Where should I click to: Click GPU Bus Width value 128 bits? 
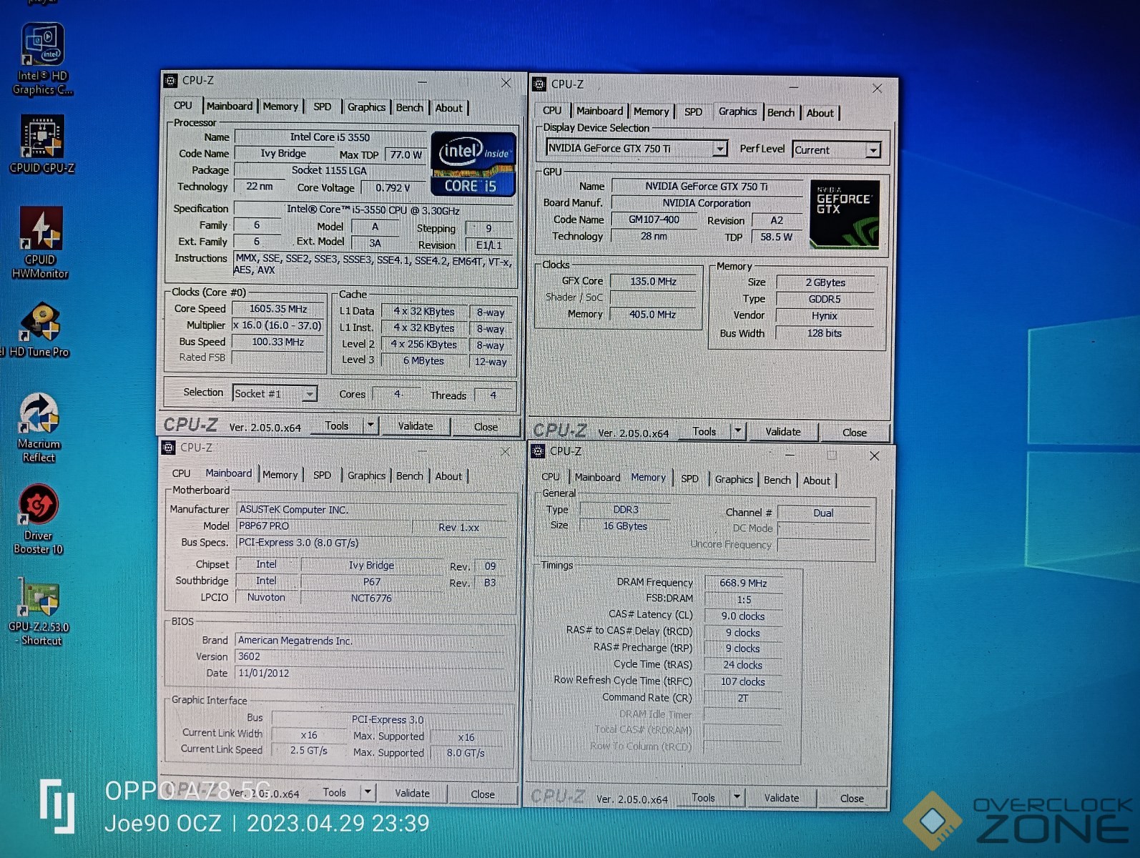click(825, 333)
